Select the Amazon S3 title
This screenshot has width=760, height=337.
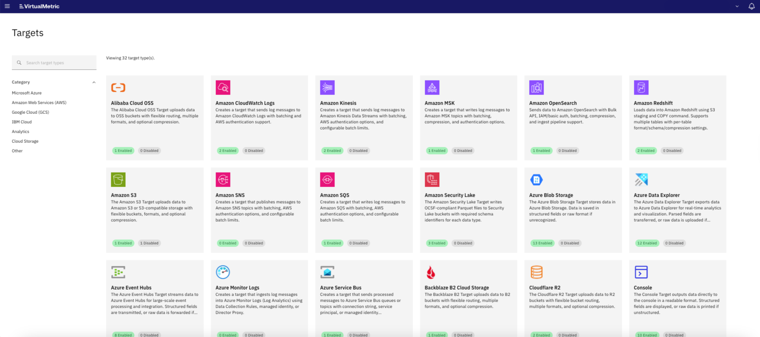click(x=124, y=195)
